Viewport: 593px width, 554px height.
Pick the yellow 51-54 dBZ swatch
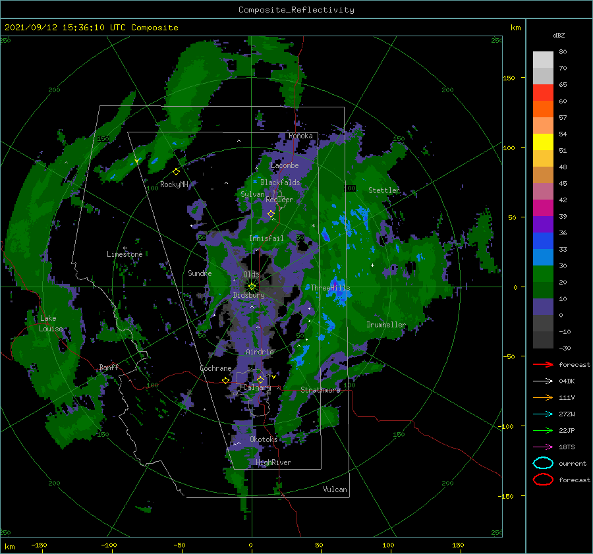click(543, 142)
